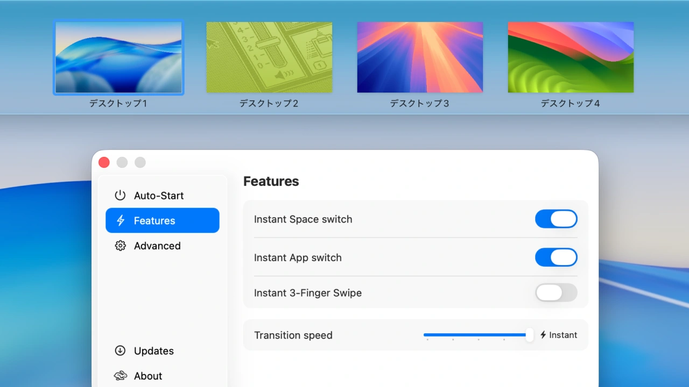Click the gear icon beside Advanced
Viewport: 689px width, 387px height.
pyautogui.click(x=120, y=246)
